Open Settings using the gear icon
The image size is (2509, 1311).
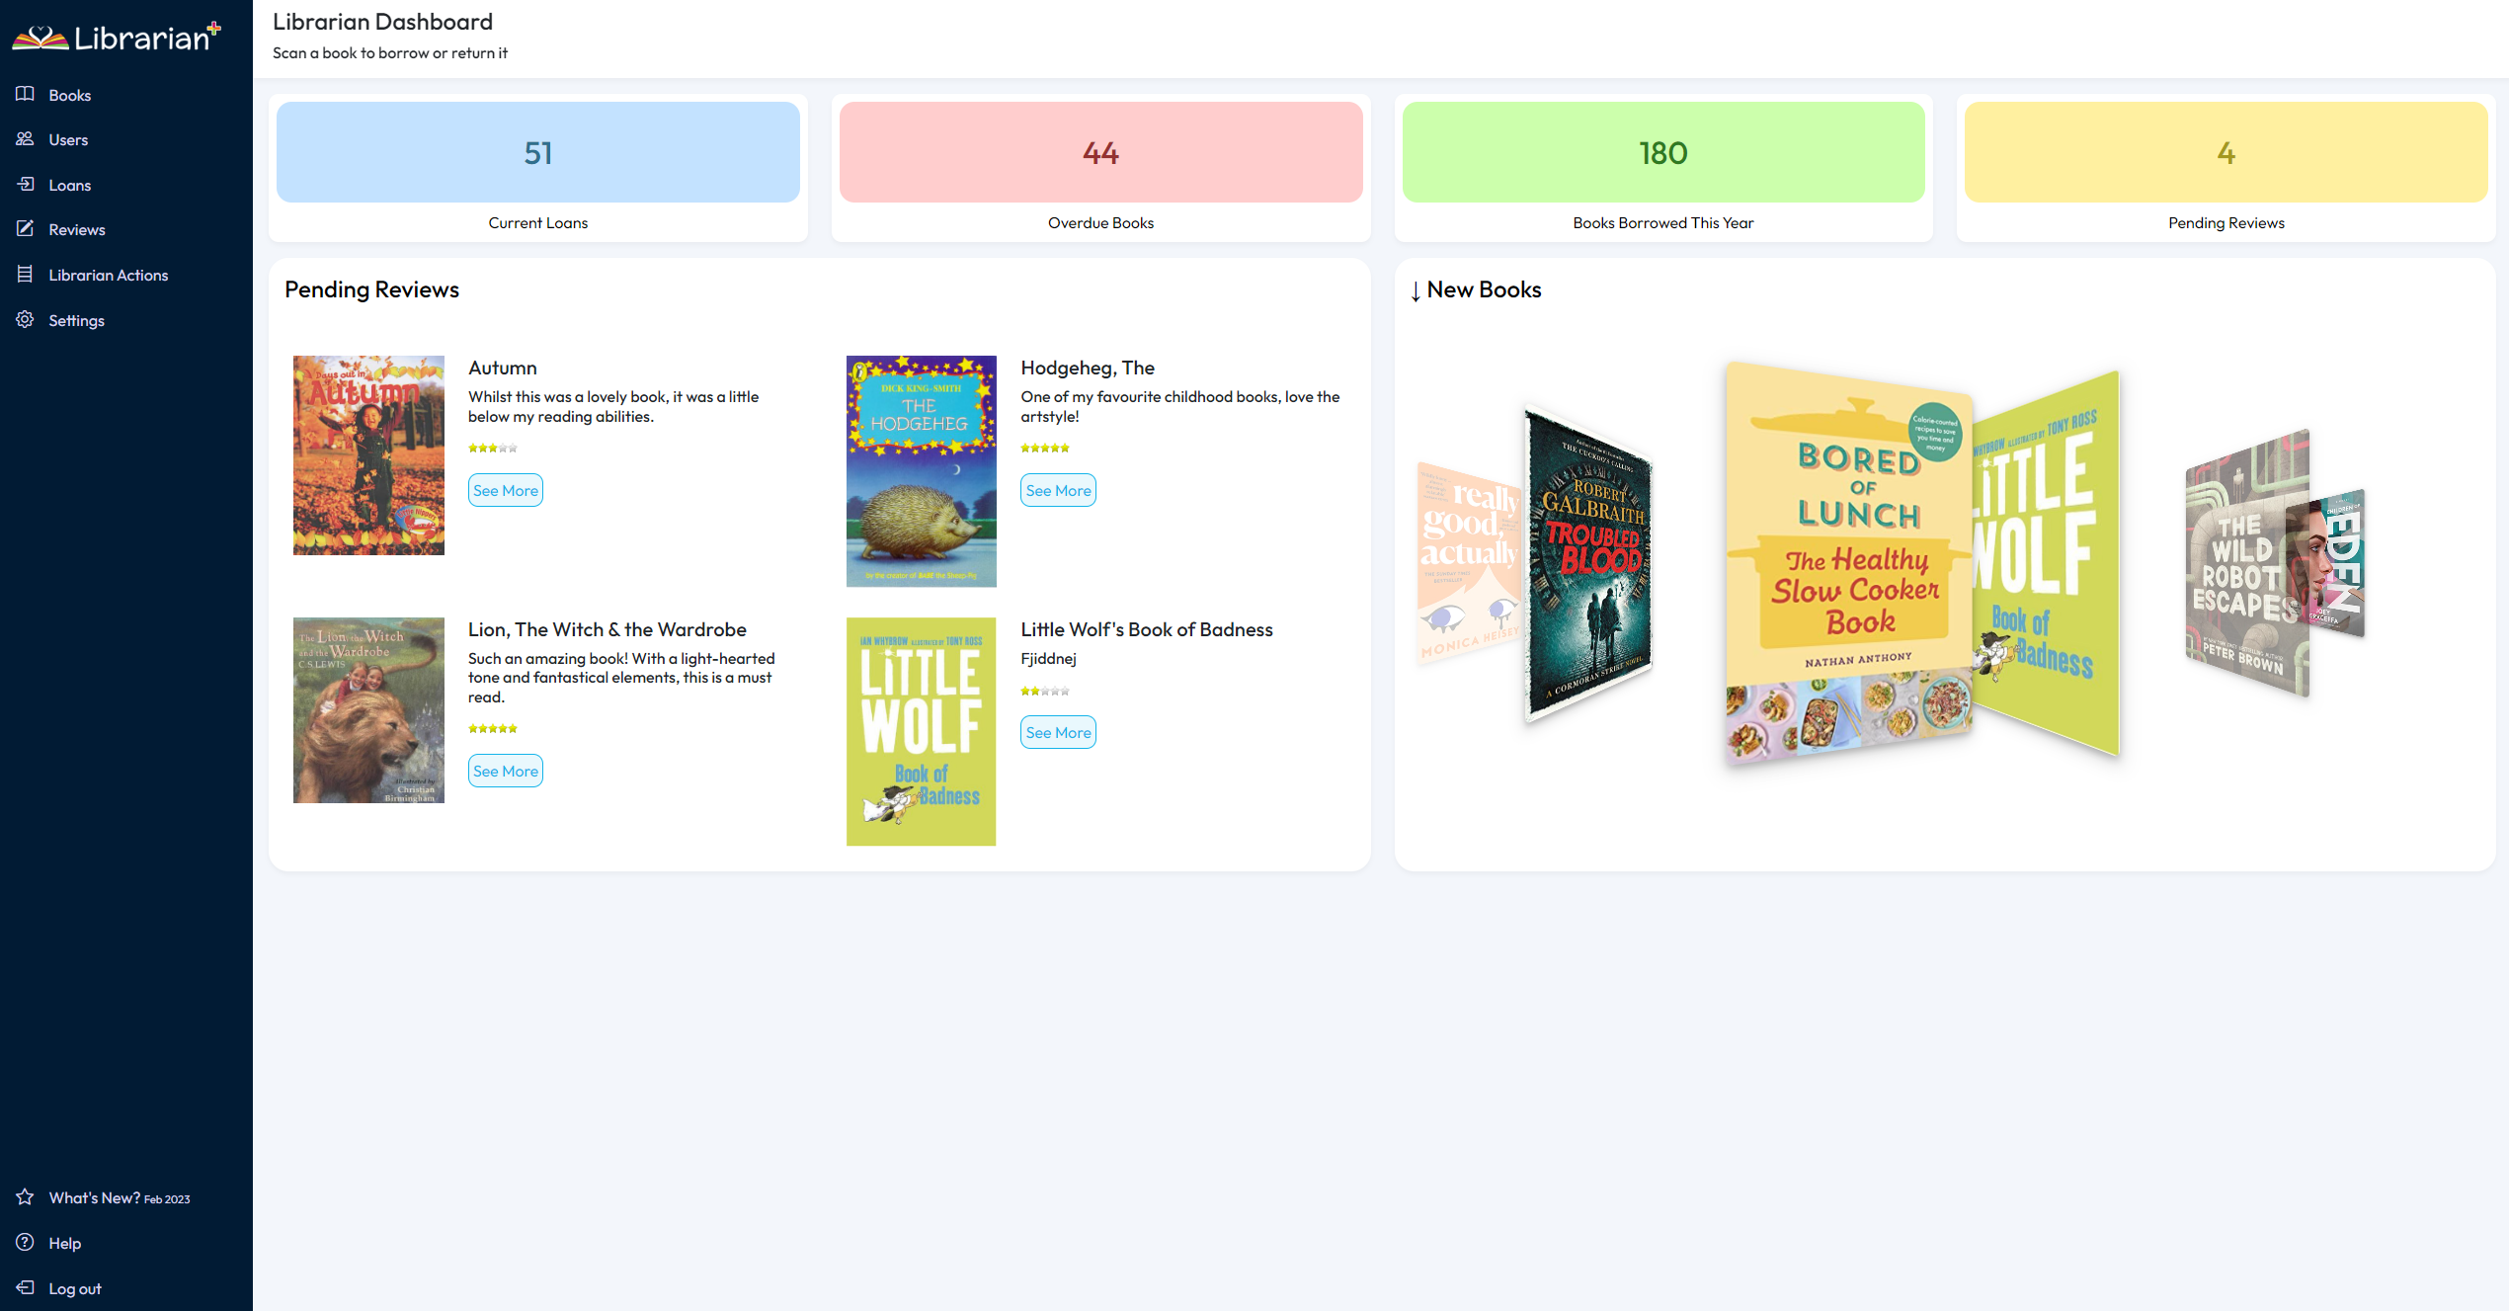point(26,319)
